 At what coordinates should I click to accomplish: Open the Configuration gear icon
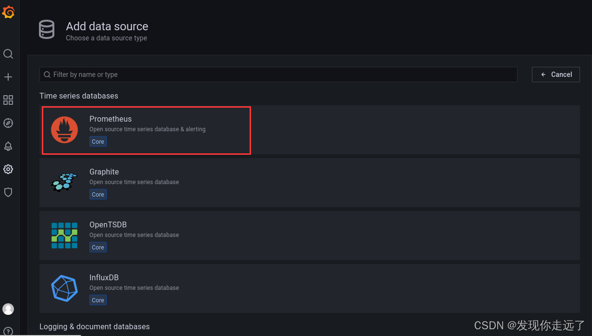tap(8, 169)
